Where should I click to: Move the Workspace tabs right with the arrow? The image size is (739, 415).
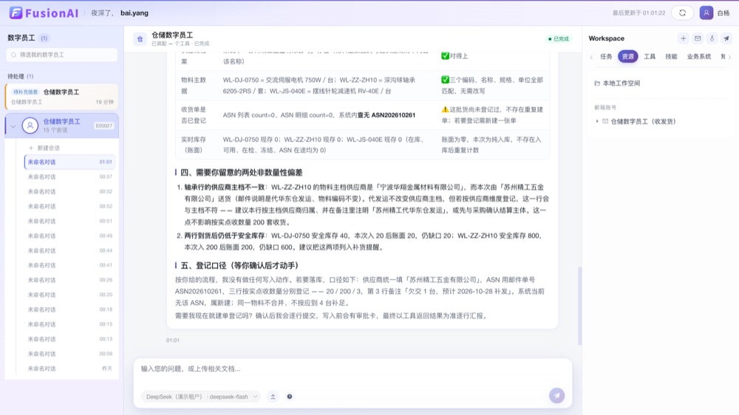click(x=730, y=57)
